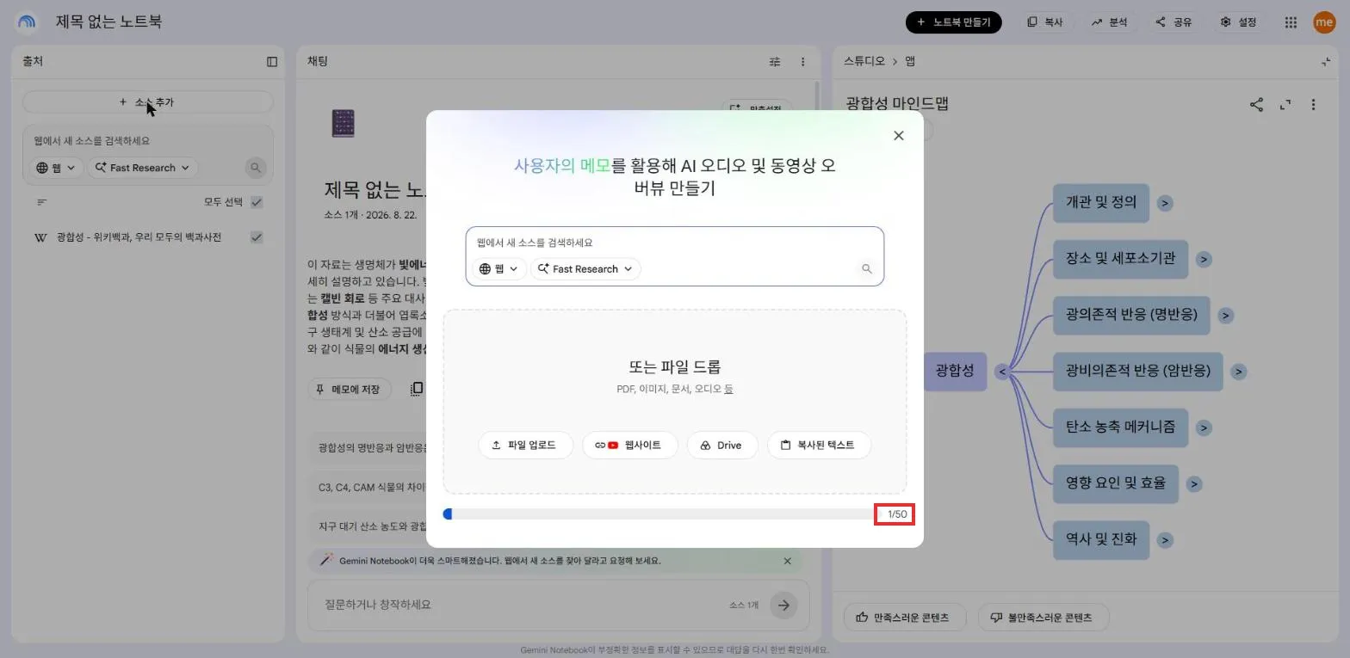The width and height of the screenshot is (1350, 658).
Task: Click the 만족스러운 콘텐츠 thumbs up button
Action: tap(904, 618)
